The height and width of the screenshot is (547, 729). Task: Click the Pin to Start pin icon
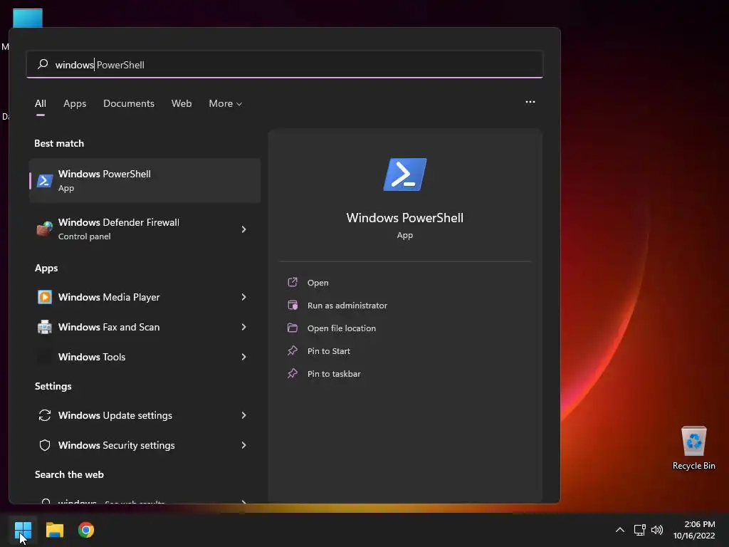pyautogui.click(x=293, y=350)
